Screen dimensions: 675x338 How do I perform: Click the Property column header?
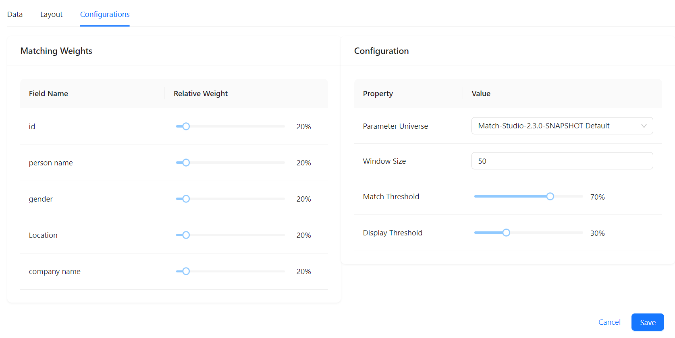tap(408, 94)
